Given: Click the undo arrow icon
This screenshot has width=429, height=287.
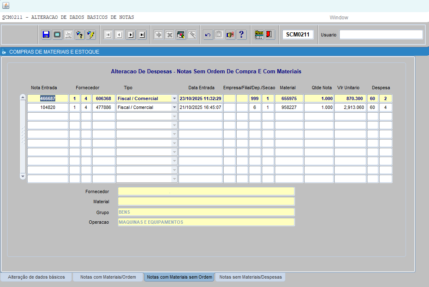Looking at the screenshot, I should pos(208,35).
